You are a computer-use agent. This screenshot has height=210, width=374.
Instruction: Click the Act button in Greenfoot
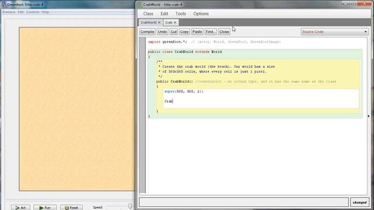[x=20, y=208]
